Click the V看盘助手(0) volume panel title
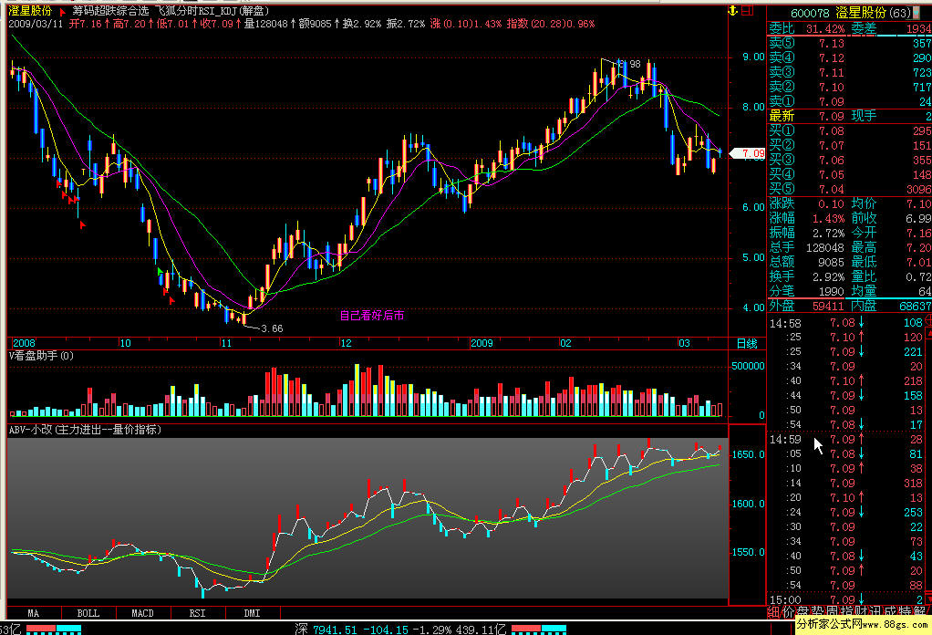This screenshot has height=635, width=932. pyautogui.click(x=42, y=356)
